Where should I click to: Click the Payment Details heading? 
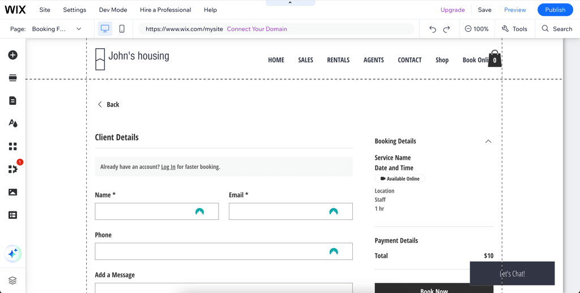click(x=396, y=240)
